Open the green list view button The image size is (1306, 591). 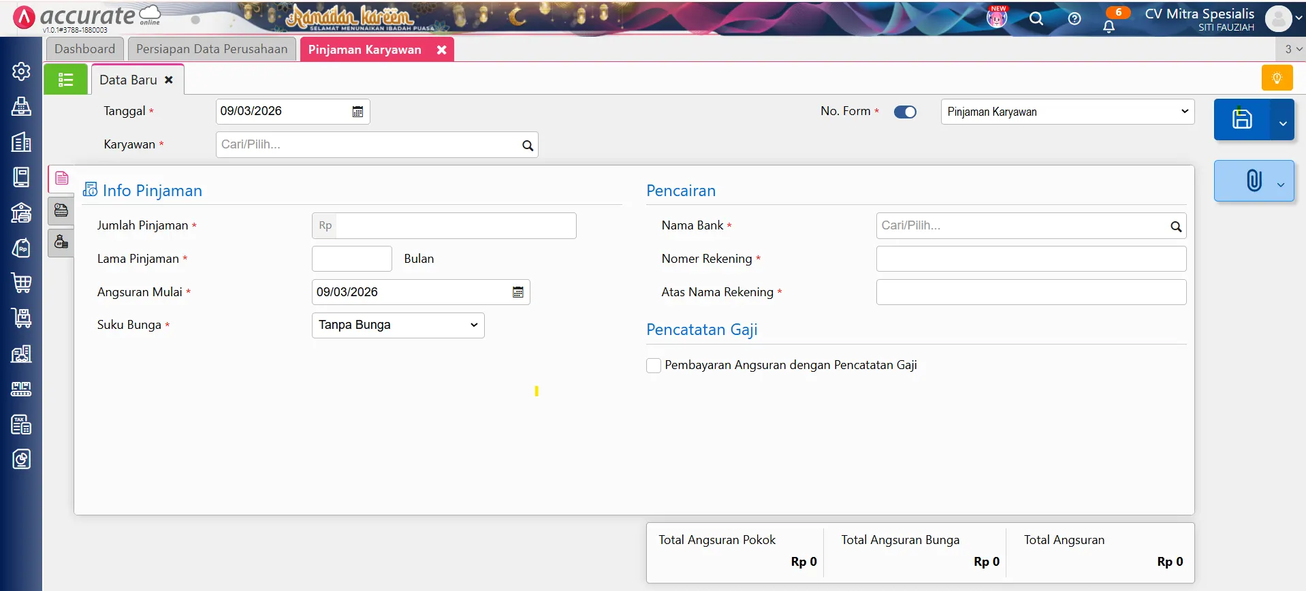65,80
